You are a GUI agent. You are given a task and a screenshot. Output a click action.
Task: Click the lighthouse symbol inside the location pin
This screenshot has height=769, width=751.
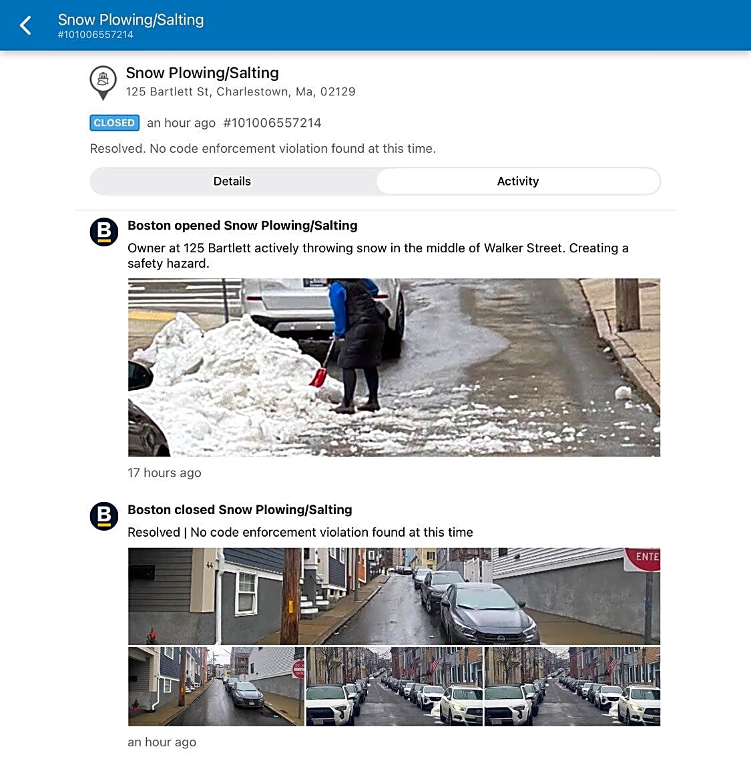(103, 77)
